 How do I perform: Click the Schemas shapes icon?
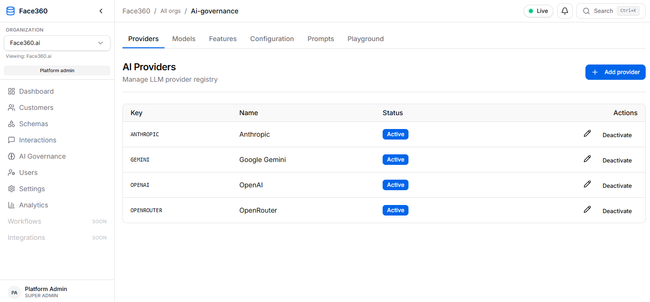click(11, 124)
